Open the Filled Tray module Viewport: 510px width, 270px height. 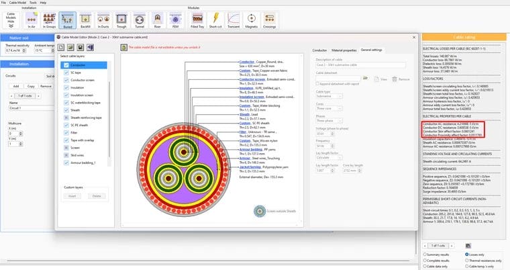pyautogui.click(x=197, y=20)
